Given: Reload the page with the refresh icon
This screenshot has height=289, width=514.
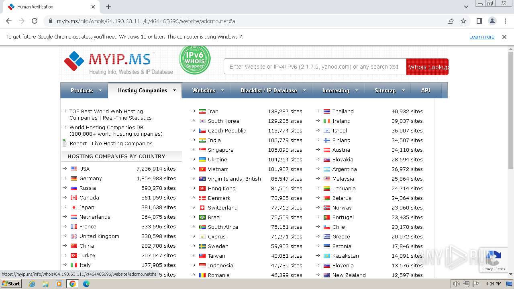Looking at the screenshot, I should 35,21.
